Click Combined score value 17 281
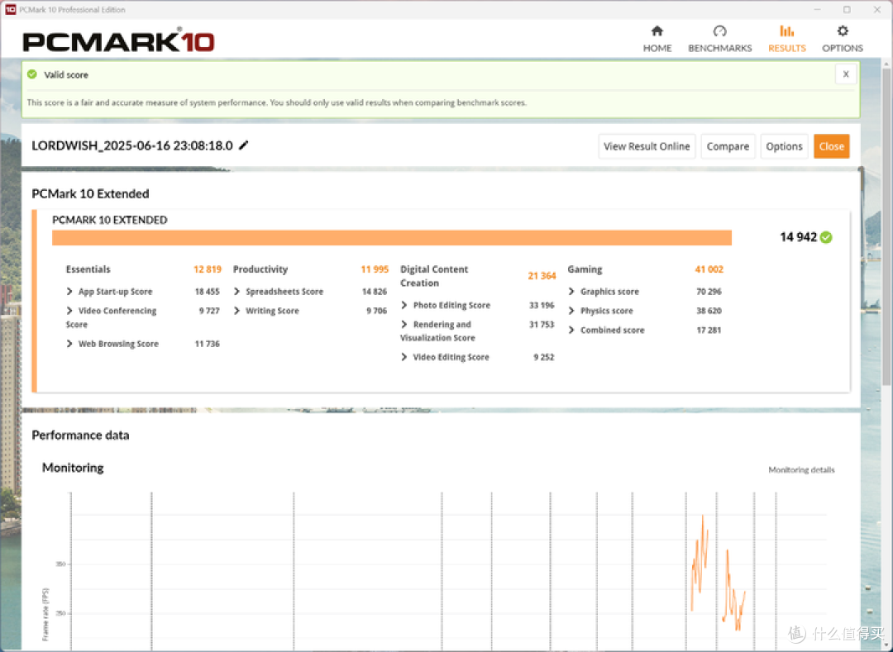Viewport: 893px width, 652px height. (x=709, y=330)
